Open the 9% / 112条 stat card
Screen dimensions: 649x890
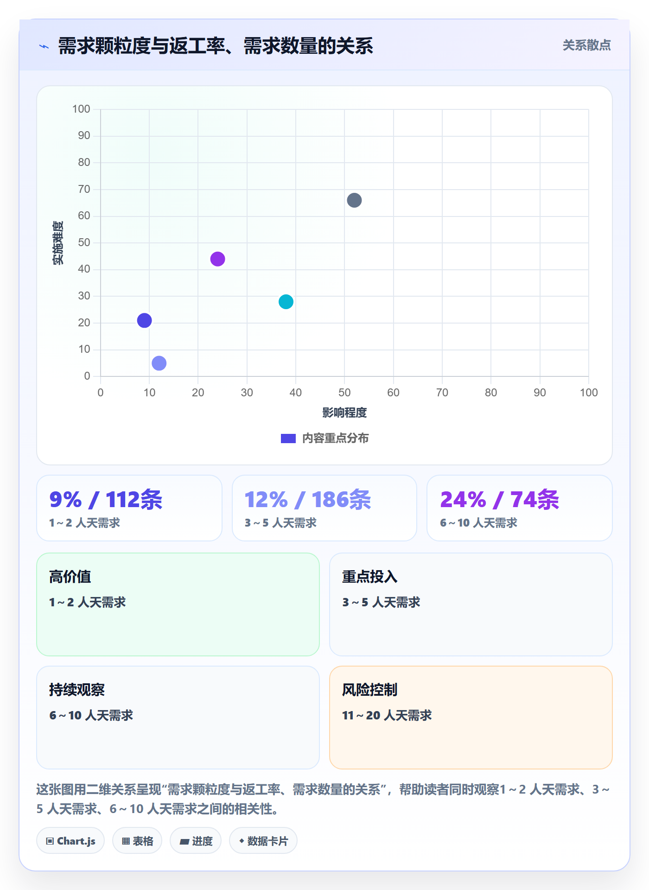tap(129, 508)
